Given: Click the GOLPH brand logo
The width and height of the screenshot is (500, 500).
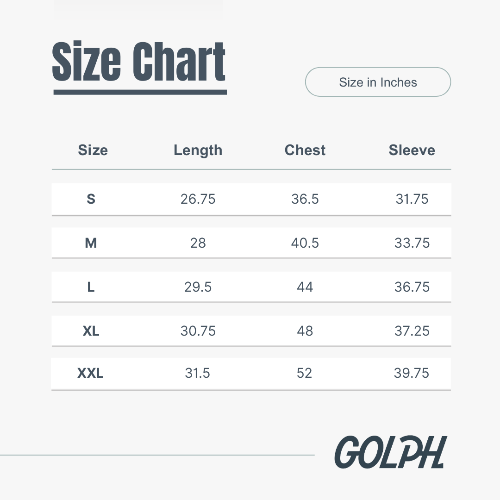Looking at the screenshot, I should point(390,452).
